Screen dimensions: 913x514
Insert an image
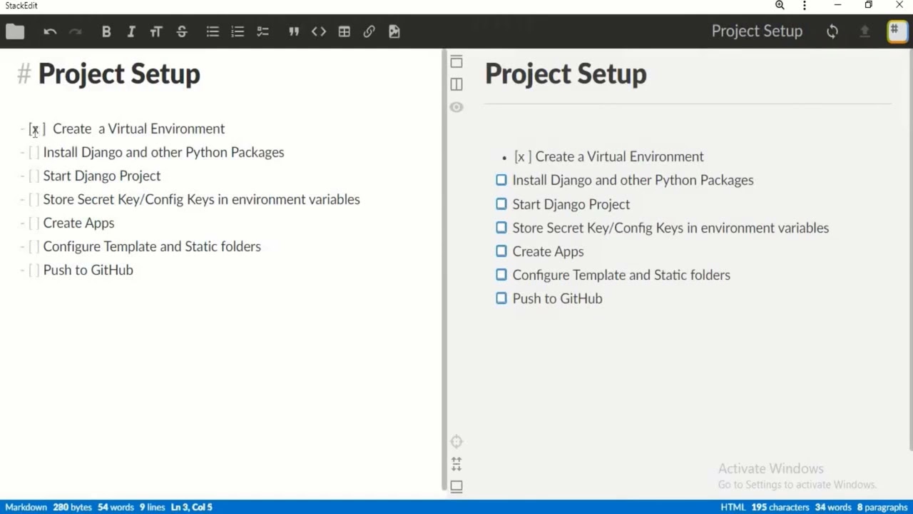tap(394, 31)
